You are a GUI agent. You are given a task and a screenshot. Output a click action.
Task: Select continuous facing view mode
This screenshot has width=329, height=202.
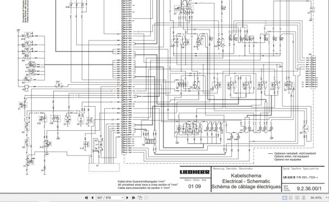pyautogui.click(x=303, y=198)
